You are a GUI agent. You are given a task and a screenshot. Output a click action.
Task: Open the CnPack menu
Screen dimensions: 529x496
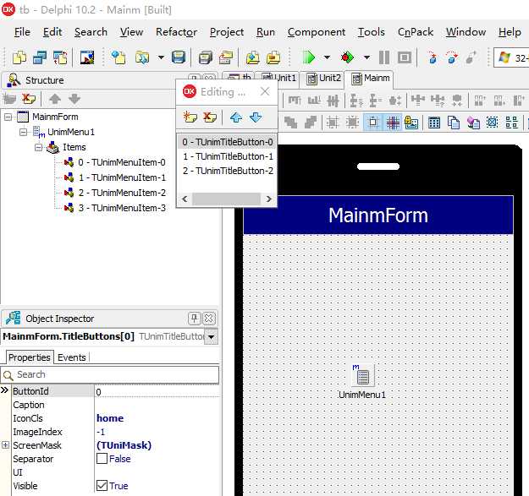point(416,32)
